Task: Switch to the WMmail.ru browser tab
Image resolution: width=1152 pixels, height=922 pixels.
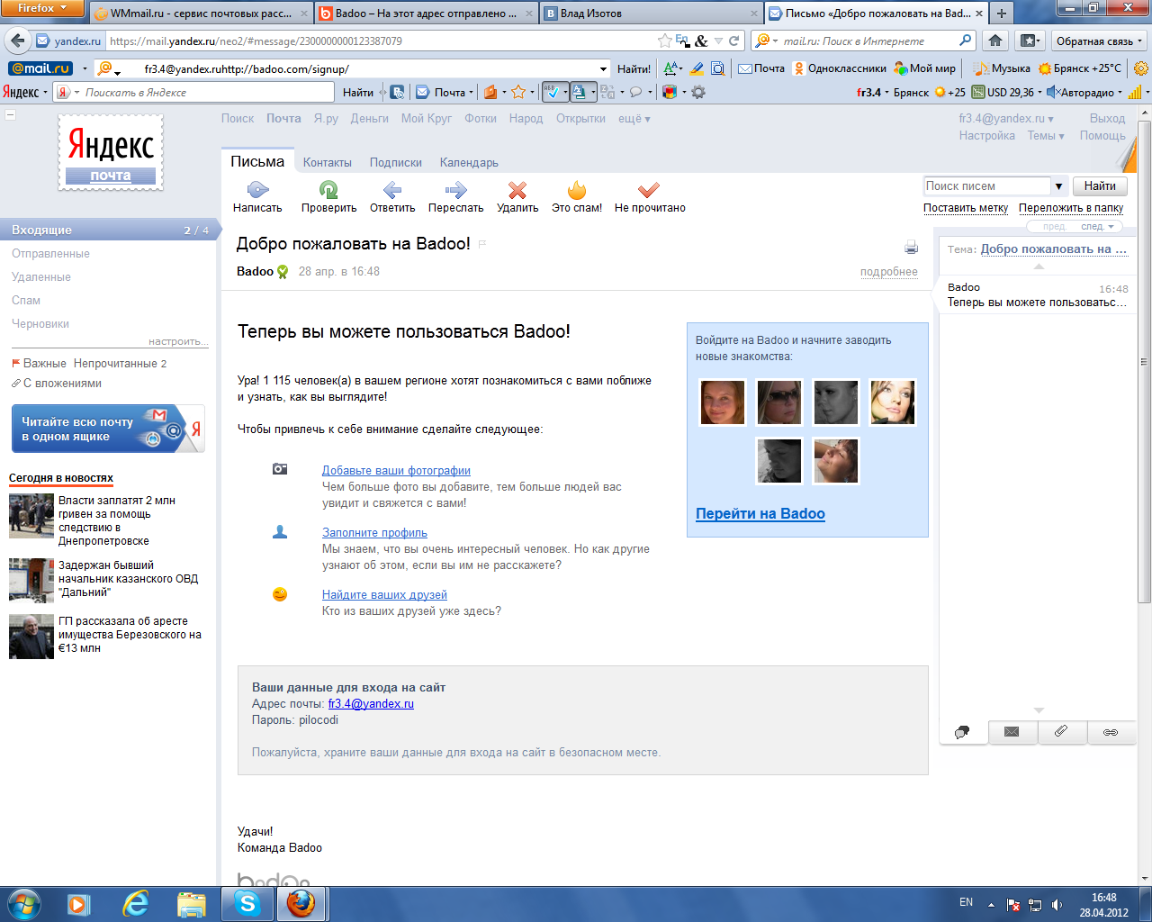Action: 201,14
